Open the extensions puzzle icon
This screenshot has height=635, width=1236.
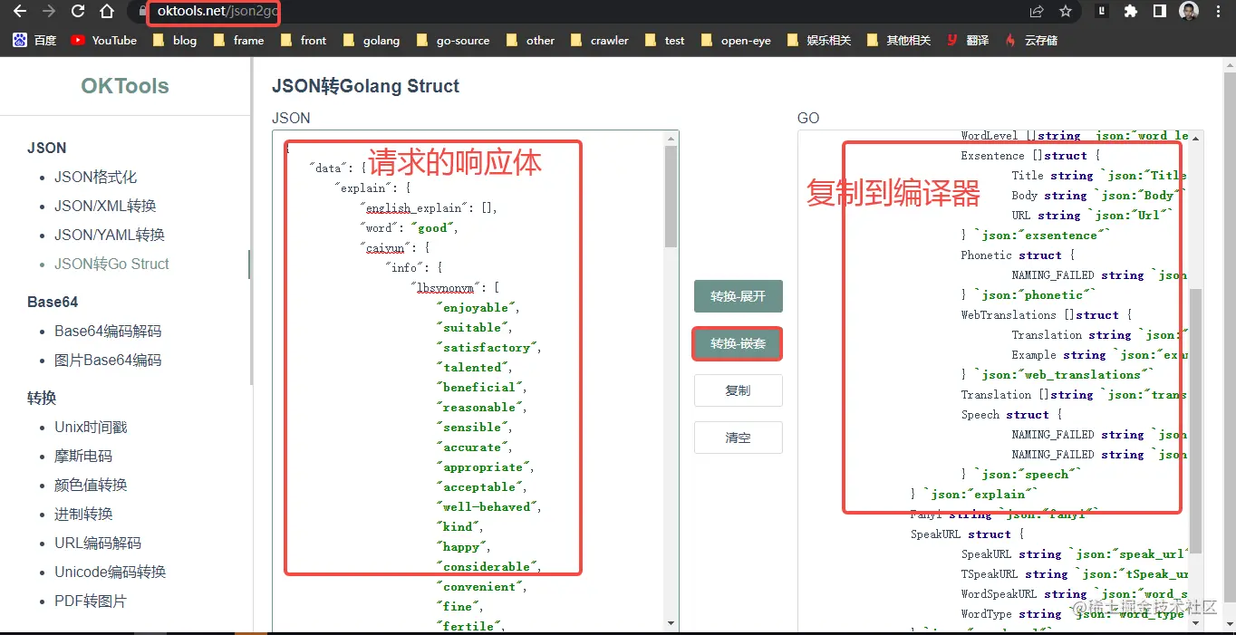coord(1130,12)
